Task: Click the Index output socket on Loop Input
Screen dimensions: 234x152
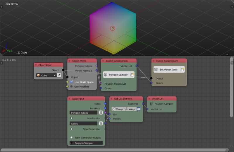Action: tap(105, 104)
